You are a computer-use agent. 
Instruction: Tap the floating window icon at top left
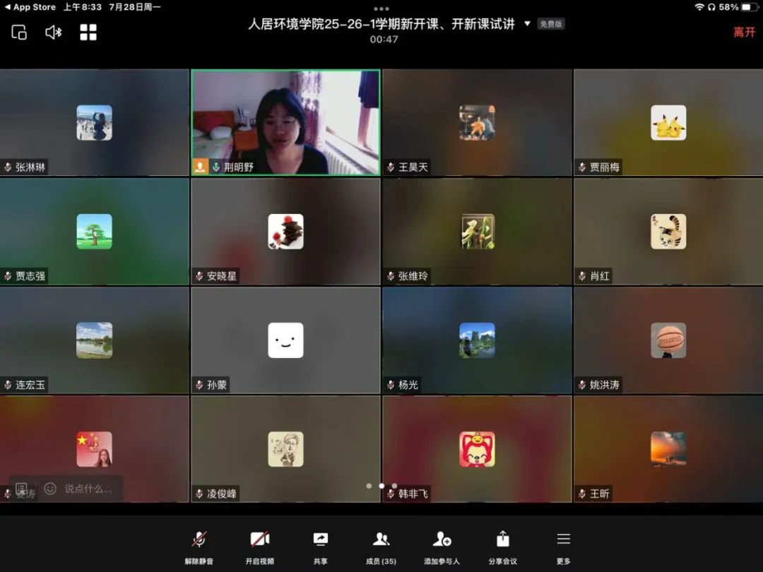19,32
